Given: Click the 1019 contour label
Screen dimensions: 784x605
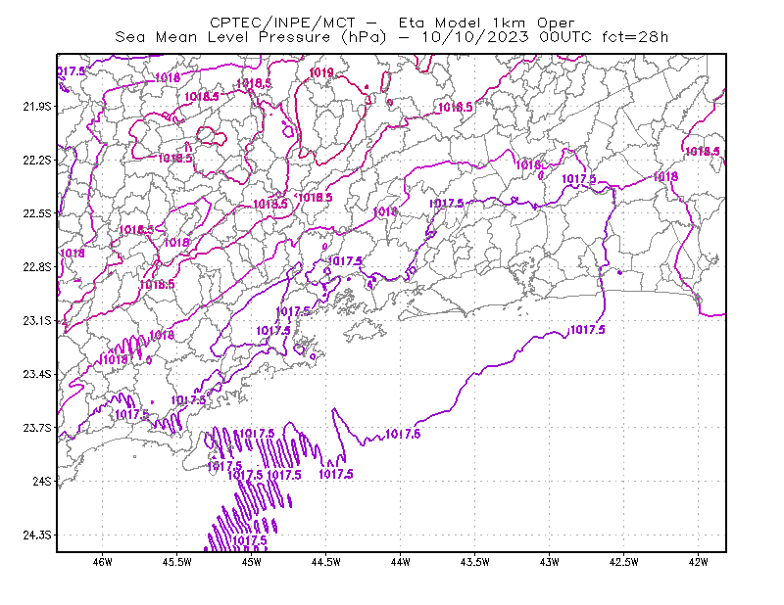Looking at the screenshot, I should pyautogui.click(x=321, y=73).
